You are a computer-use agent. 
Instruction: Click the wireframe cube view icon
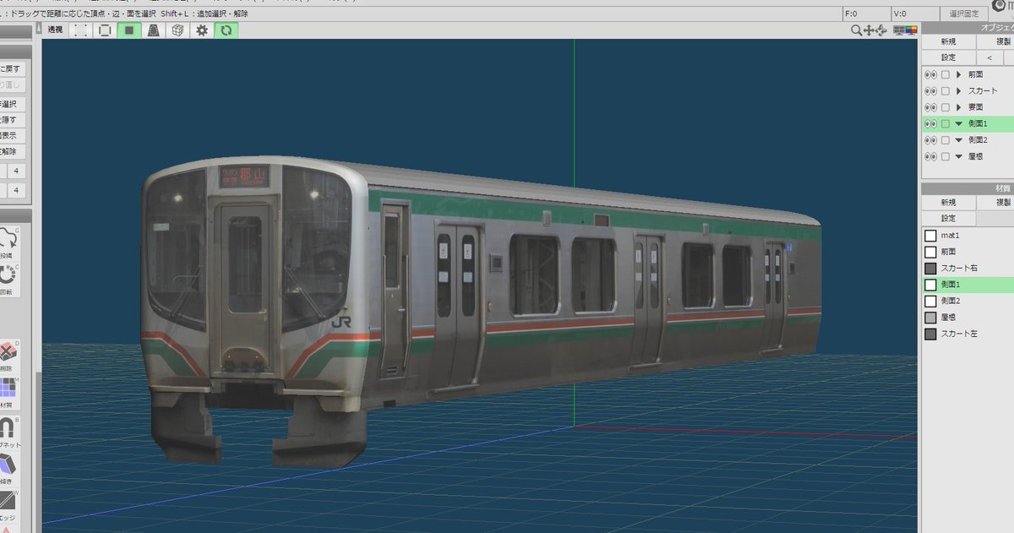177,30
